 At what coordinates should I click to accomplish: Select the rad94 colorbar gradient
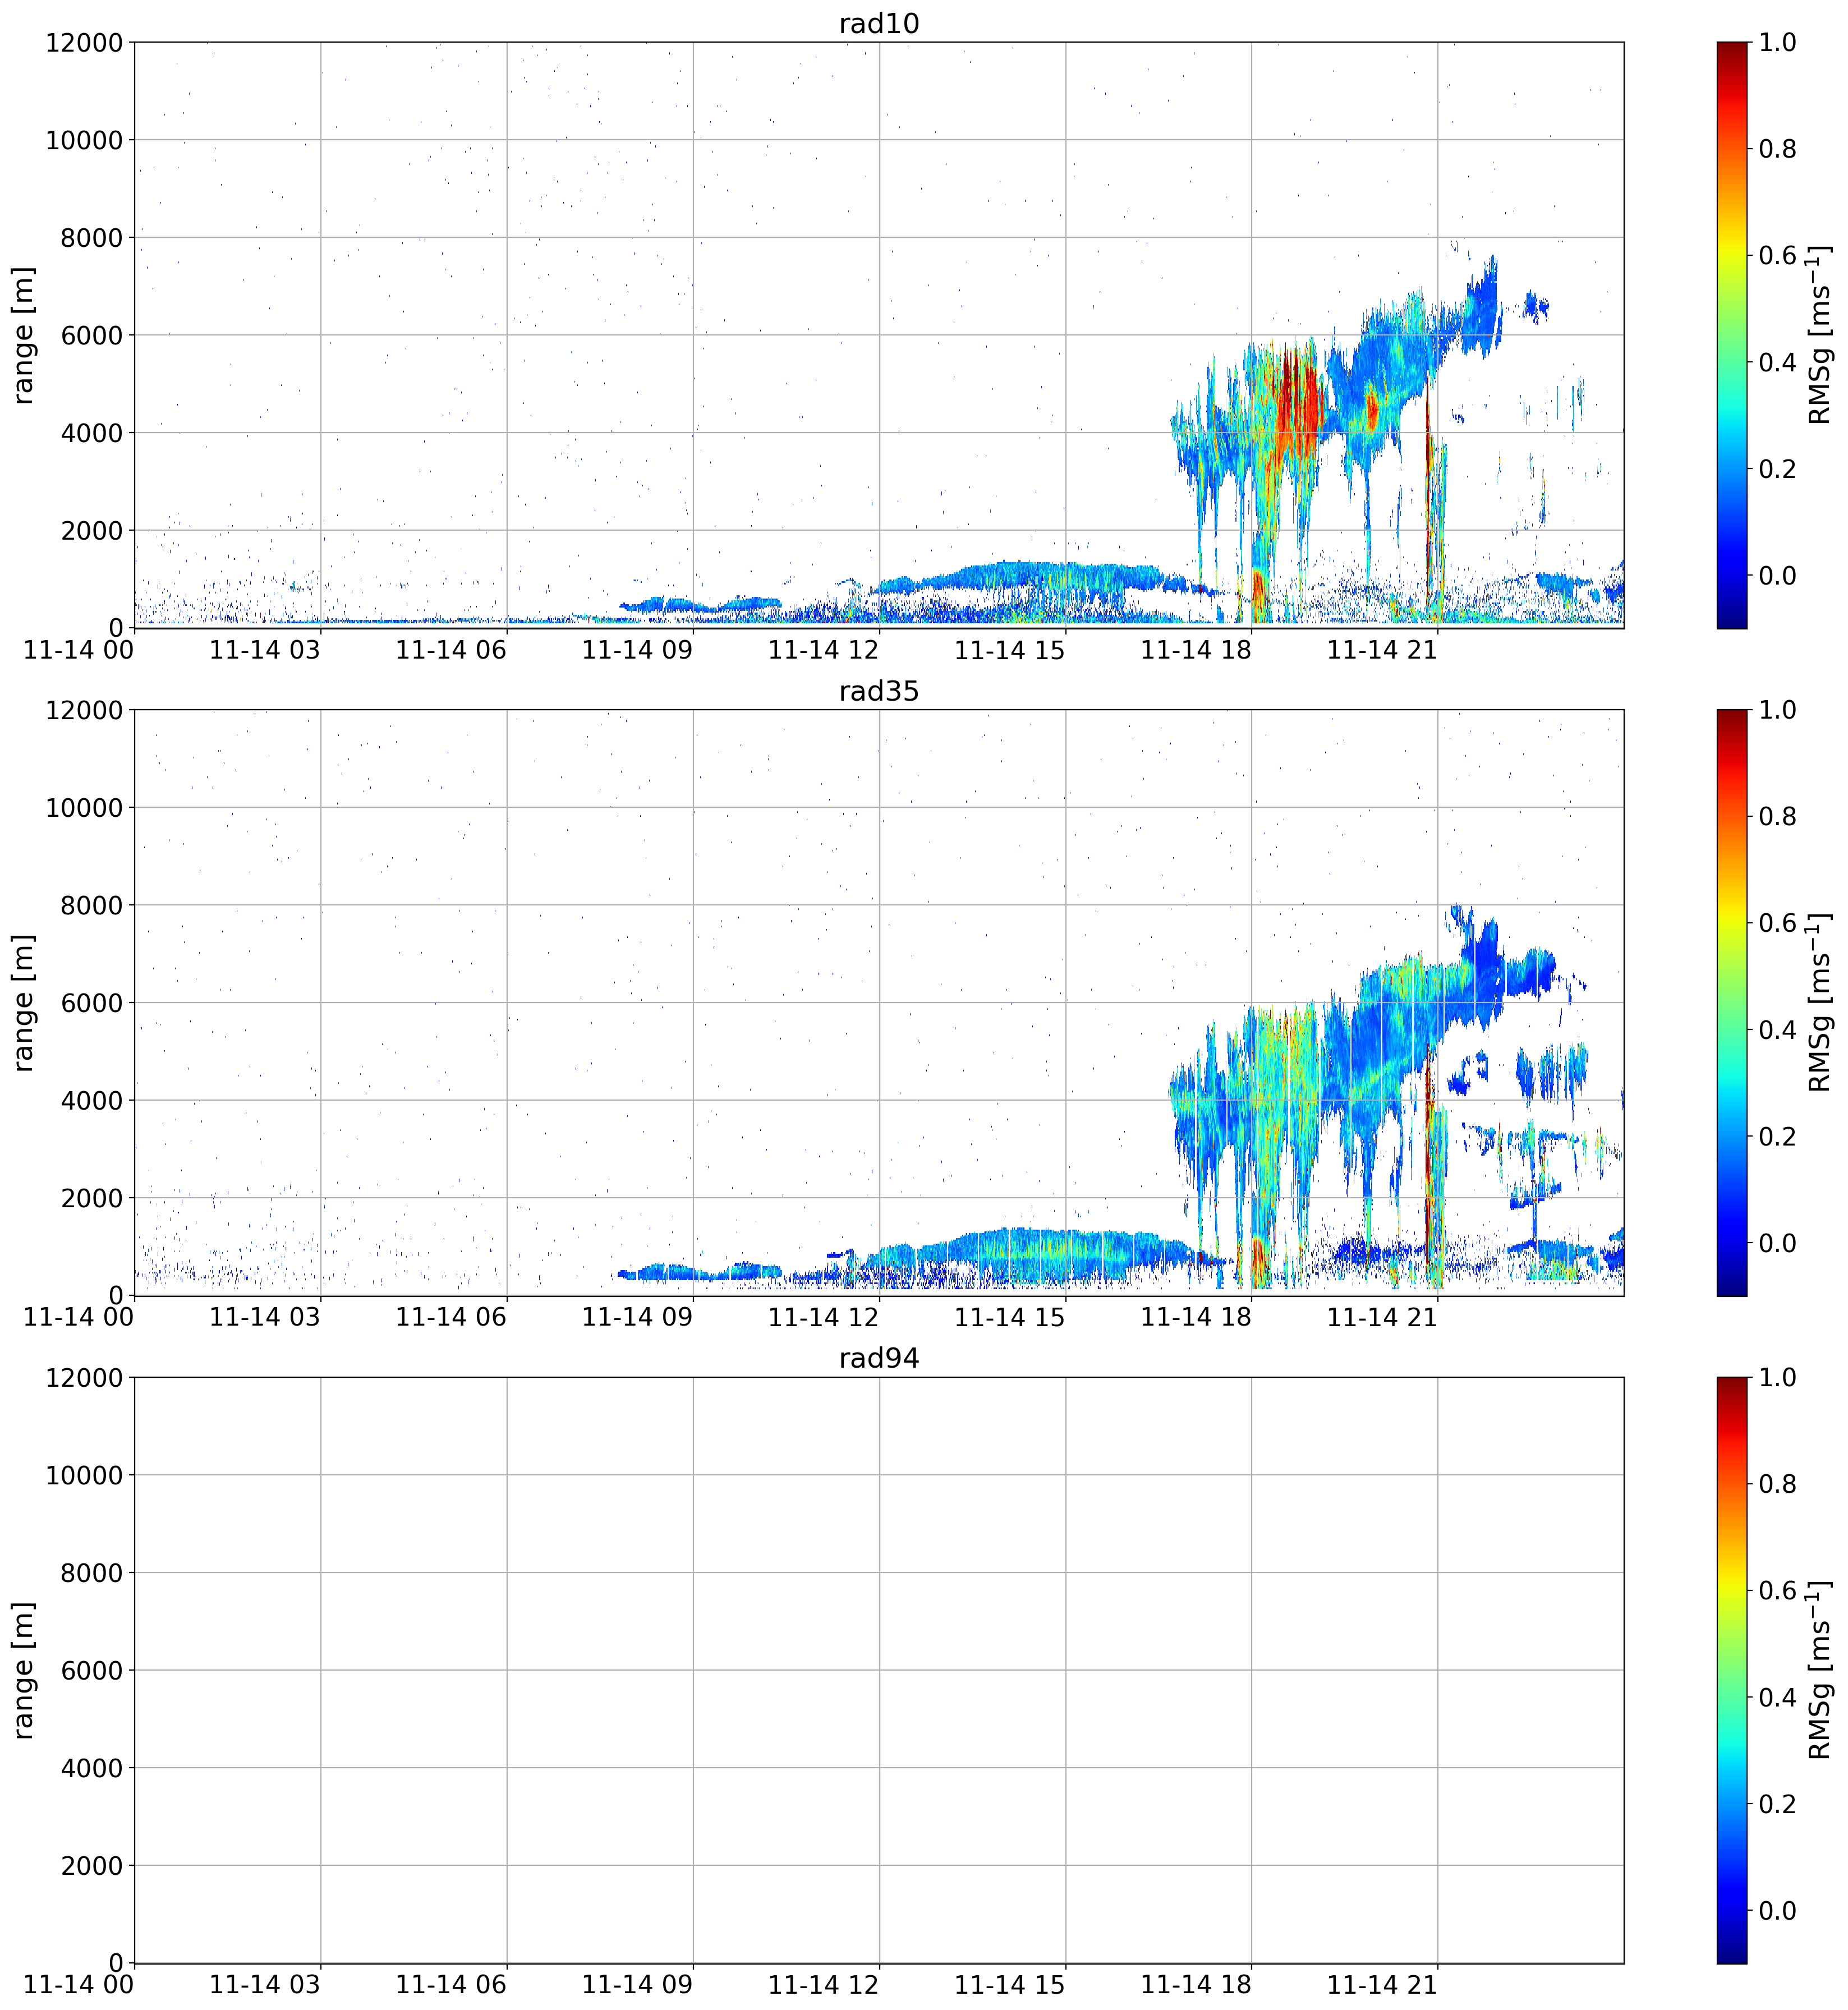click(1732, 1670)
